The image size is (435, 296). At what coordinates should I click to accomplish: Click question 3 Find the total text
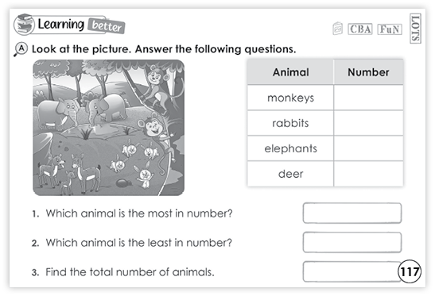point(130,272)
